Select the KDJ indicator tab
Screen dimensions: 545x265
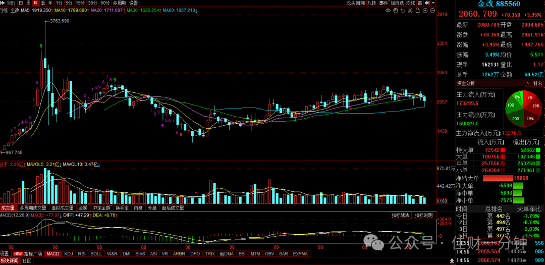coord(69,253)
